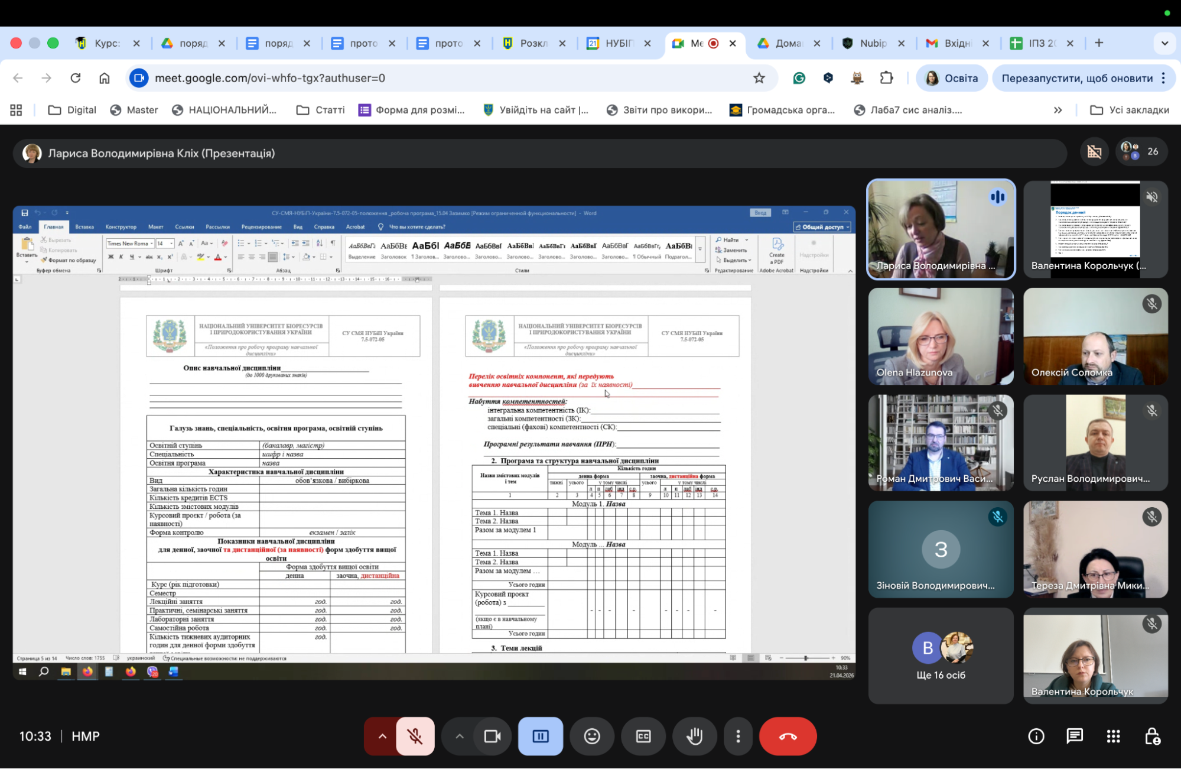Expand video settings arrow beside camera
This screenshot has width=1181, height=769.
tap(460, 736)
